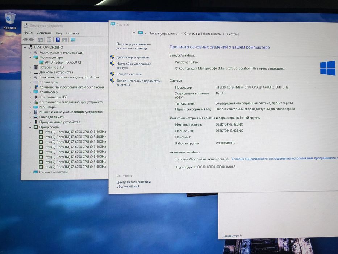Open Дополнительные параметры системы link
Image resolution: width=338 pixels, height=254 pixels.
pos(138,83)
